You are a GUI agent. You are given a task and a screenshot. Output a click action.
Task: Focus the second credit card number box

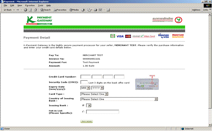(97, 77)
